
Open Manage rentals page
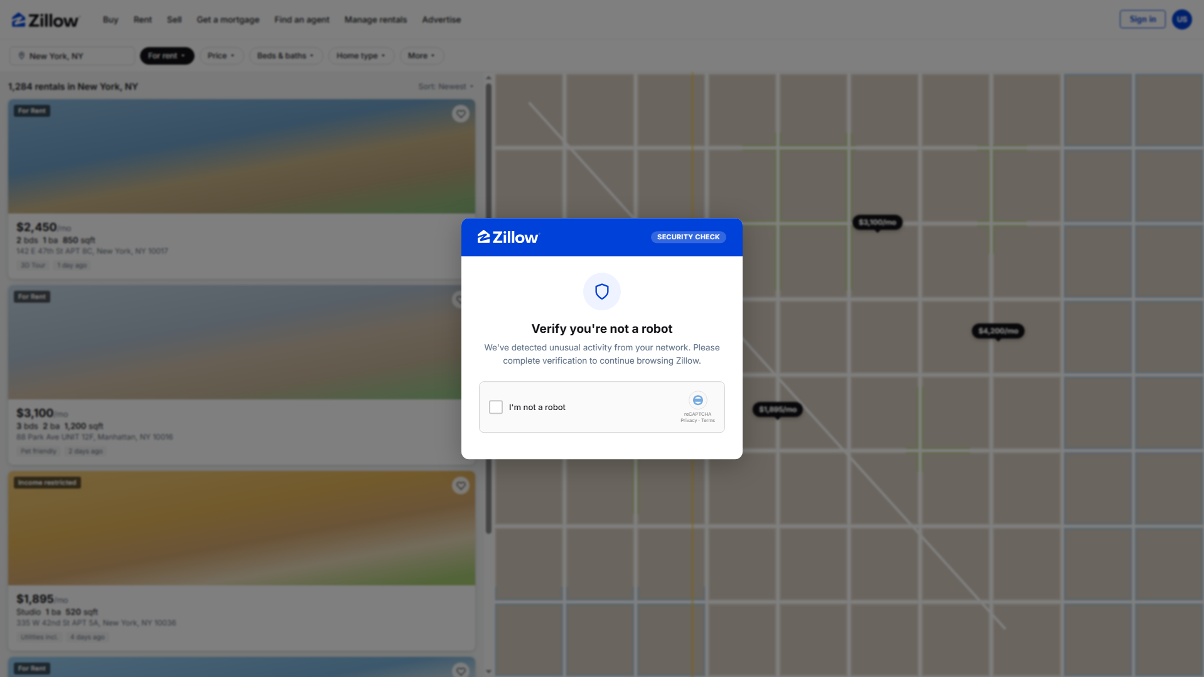(375, 19)
